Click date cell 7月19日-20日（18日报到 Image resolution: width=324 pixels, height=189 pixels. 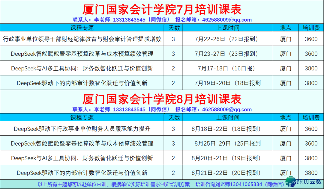[x=227, y=83]
